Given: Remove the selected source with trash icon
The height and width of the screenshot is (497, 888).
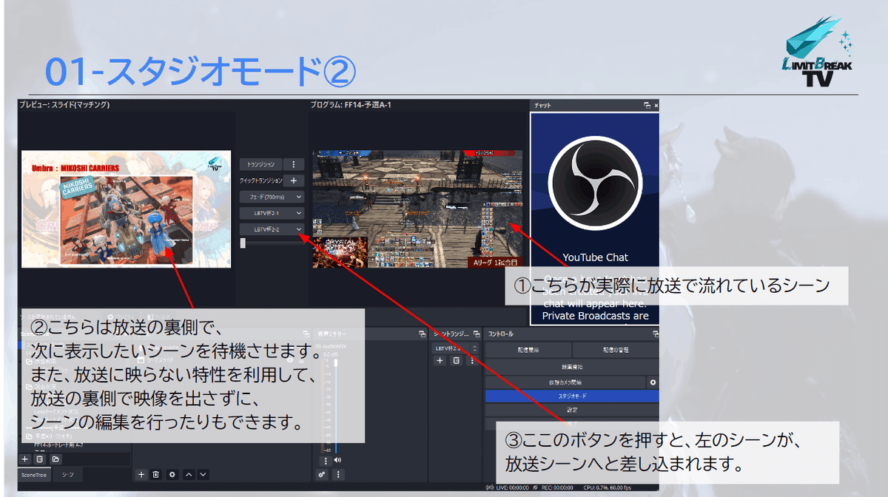Looking at the screenshot, I should (156, 474).
